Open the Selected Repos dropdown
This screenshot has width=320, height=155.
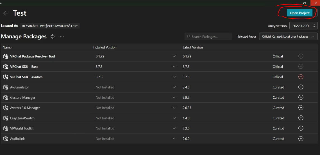tap(288, 37)
